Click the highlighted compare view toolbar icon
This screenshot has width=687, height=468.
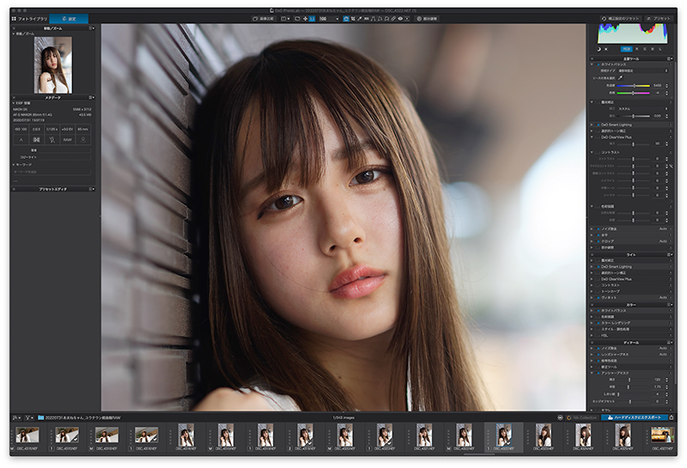click(346, 18)
